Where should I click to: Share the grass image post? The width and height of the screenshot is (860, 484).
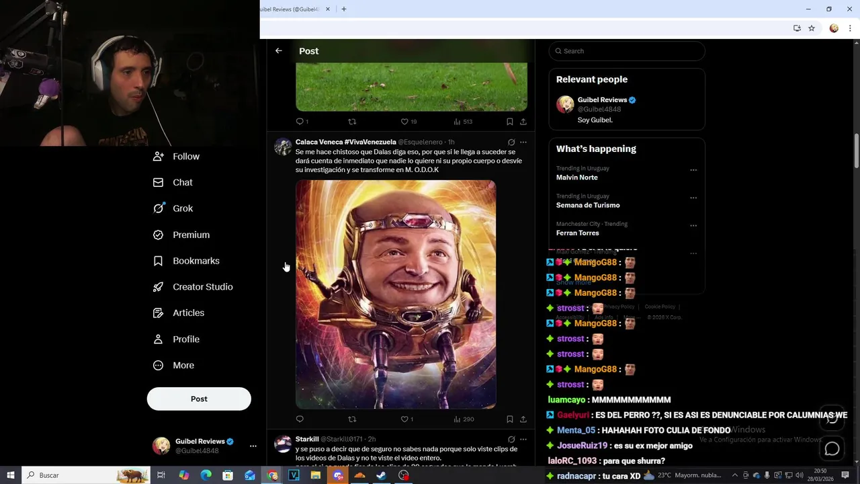coord(523,122)
